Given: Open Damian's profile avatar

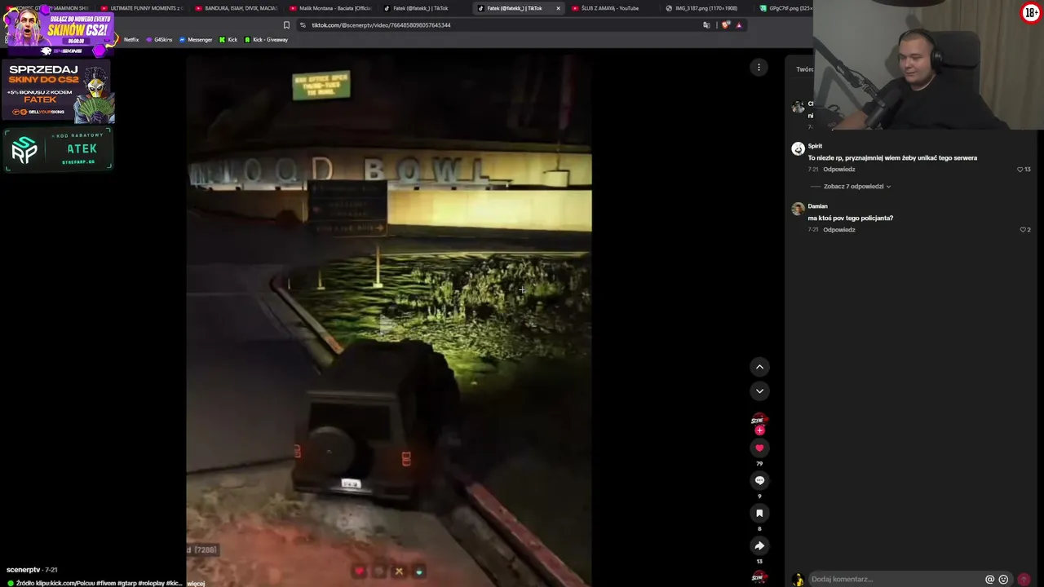Looking at the screenshot, I should [798, 209].
